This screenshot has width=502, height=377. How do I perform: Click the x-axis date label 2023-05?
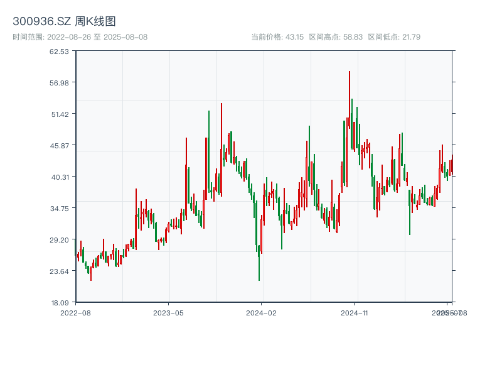coord(168,313)
